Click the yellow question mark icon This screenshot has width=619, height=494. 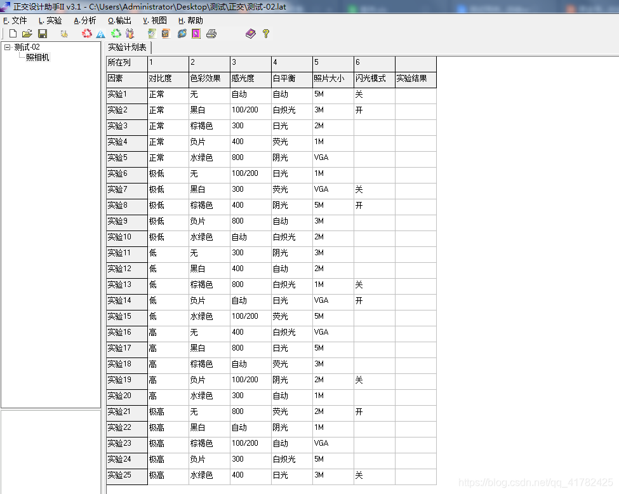[x=265, y=34]
